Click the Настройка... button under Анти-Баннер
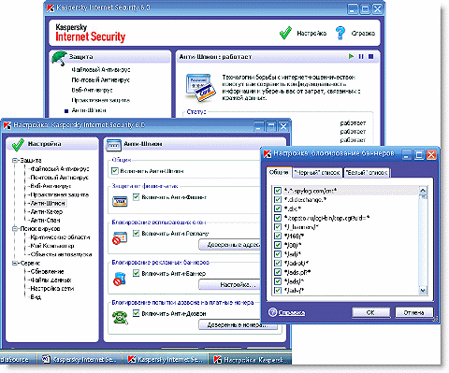This screenshot has height=373, width=449. [230, 284]
